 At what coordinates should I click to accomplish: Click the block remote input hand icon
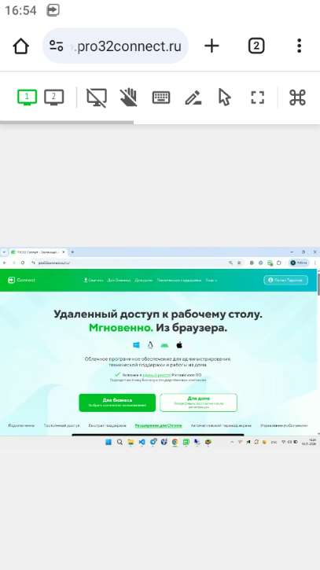(x=128, y=97)
